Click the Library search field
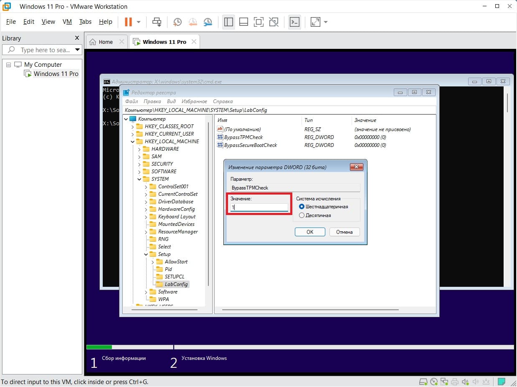 42,50
